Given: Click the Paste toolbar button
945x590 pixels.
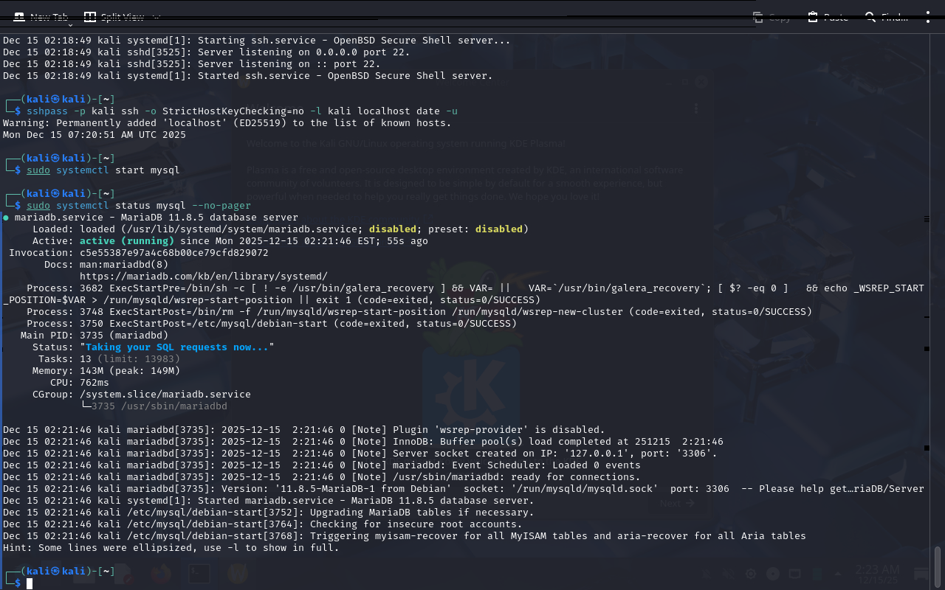Looking at the screenshot, I should tap(828, 17).
